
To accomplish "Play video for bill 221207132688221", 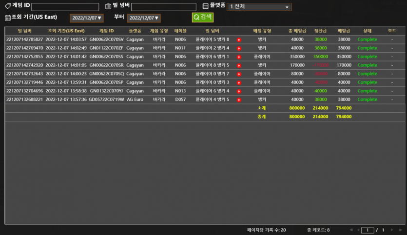I will click(239, 100).
